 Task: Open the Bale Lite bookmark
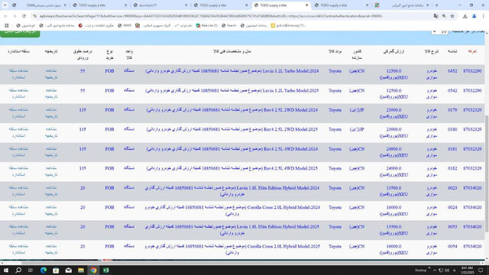click(x=207, y=25)
